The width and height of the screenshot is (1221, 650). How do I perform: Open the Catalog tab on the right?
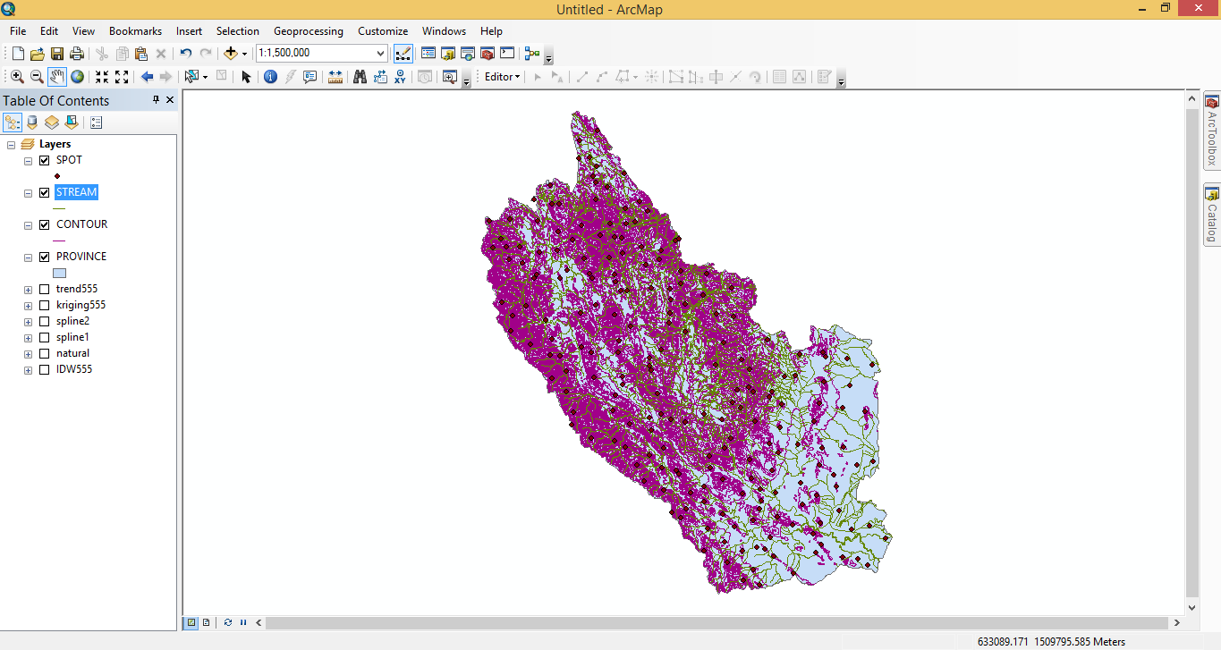pyautogui.click(x=1212, y=215)
